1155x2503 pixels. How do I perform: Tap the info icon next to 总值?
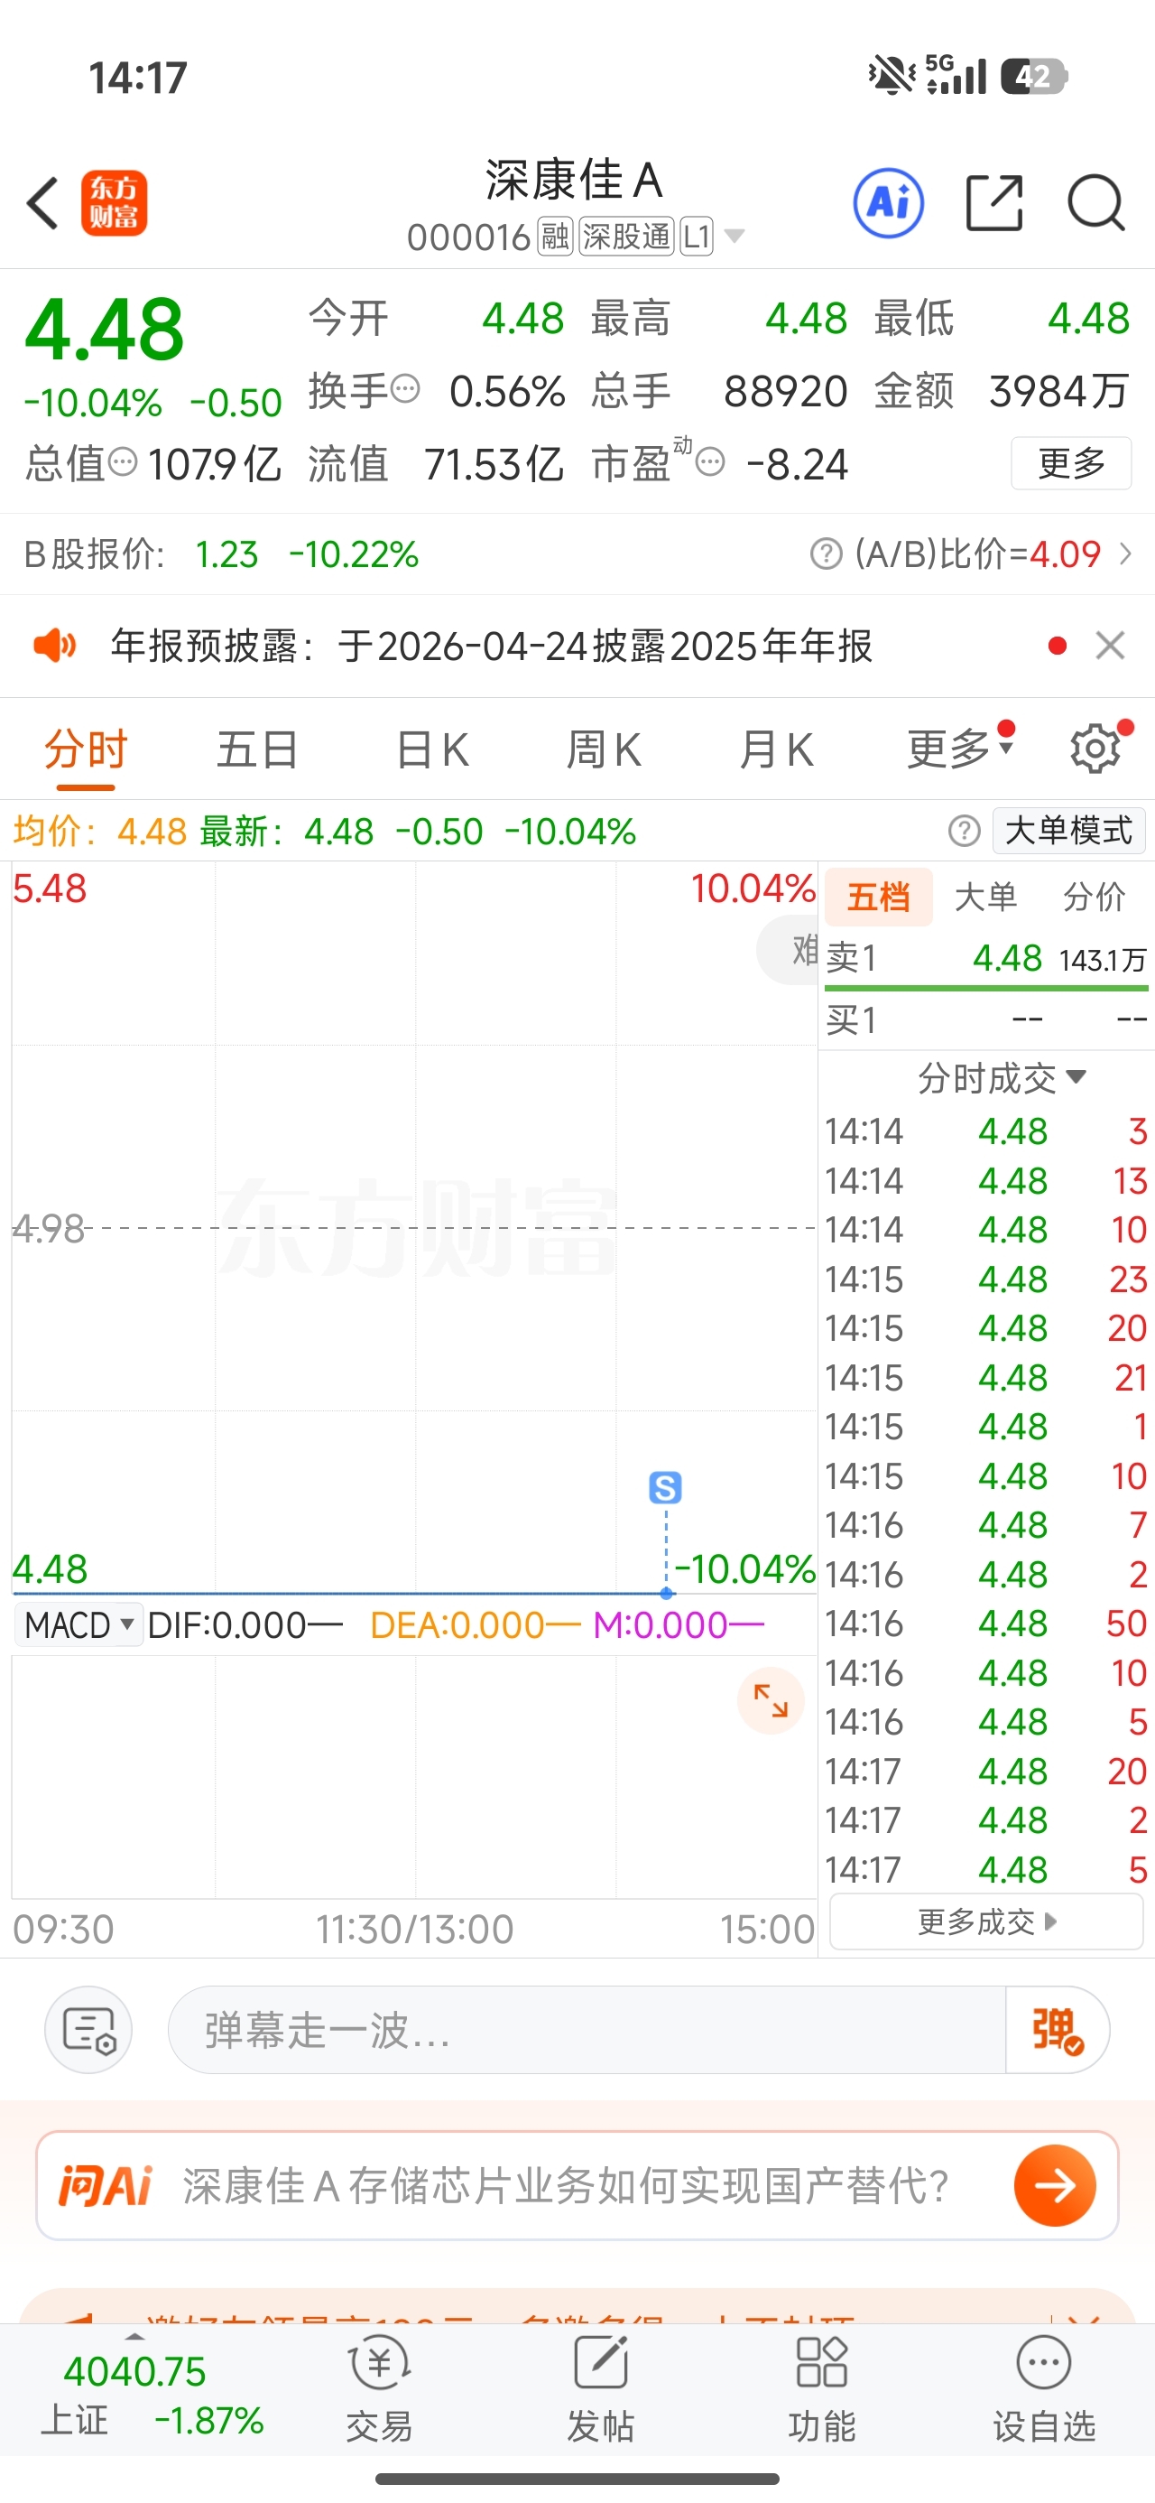(123, 461)
